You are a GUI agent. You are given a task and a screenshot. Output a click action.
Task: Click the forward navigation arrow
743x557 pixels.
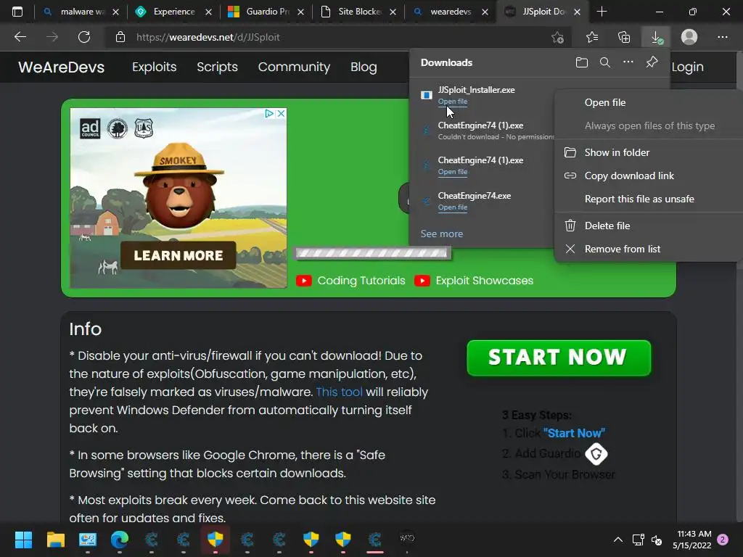coord(52,37)
